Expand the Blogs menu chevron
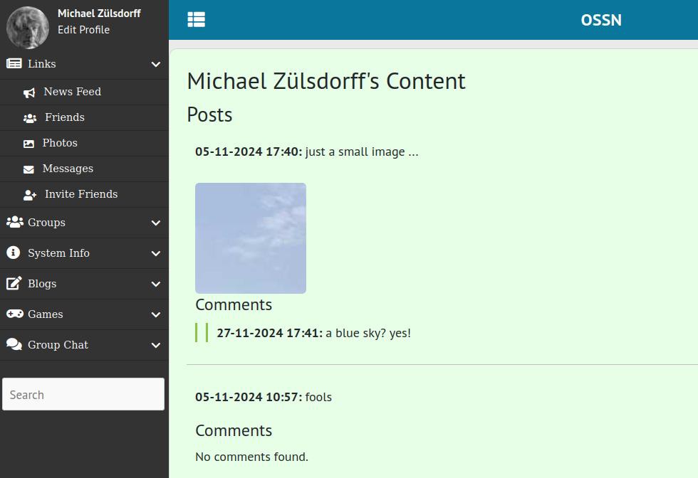Screen dimensions: 698x478 [156, 285]
